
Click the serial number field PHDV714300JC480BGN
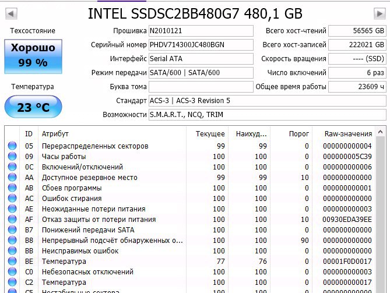point(201,45)
